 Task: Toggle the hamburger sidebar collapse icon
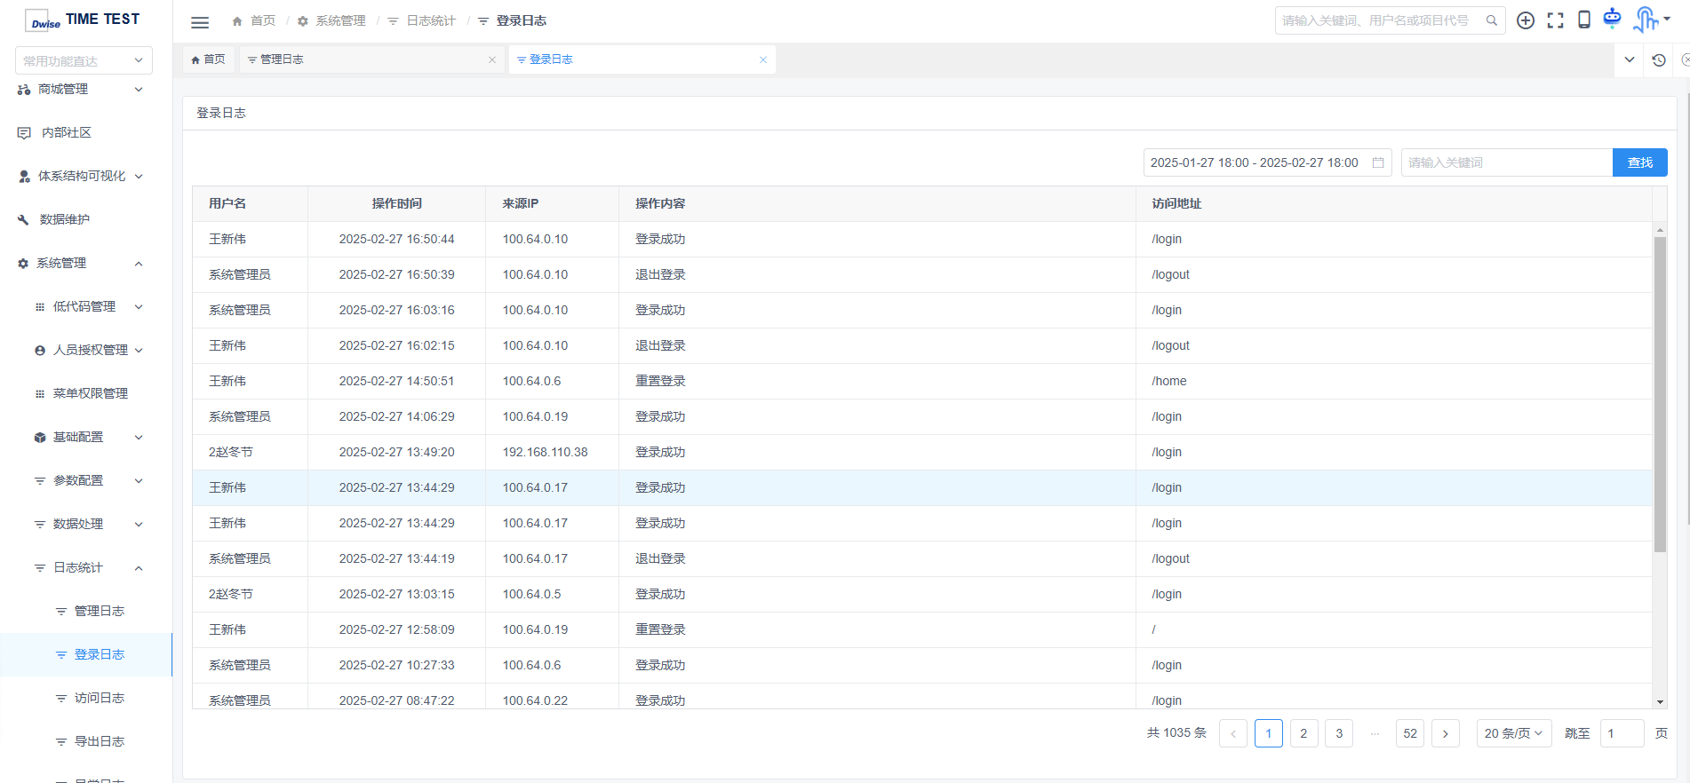[200, 22]
